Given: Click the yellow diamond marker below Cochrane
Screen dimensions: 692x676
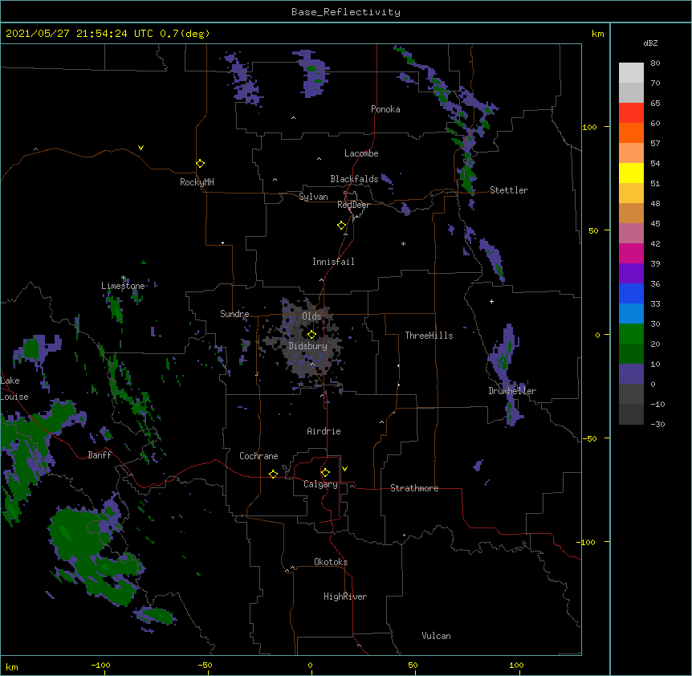Looking at the screenshot, I should pyautogui.click(x=273, y=474).
